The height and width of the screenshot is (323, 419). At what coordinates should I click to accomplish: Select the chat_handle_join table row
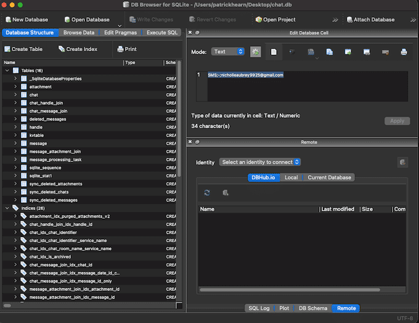[89, 103]
